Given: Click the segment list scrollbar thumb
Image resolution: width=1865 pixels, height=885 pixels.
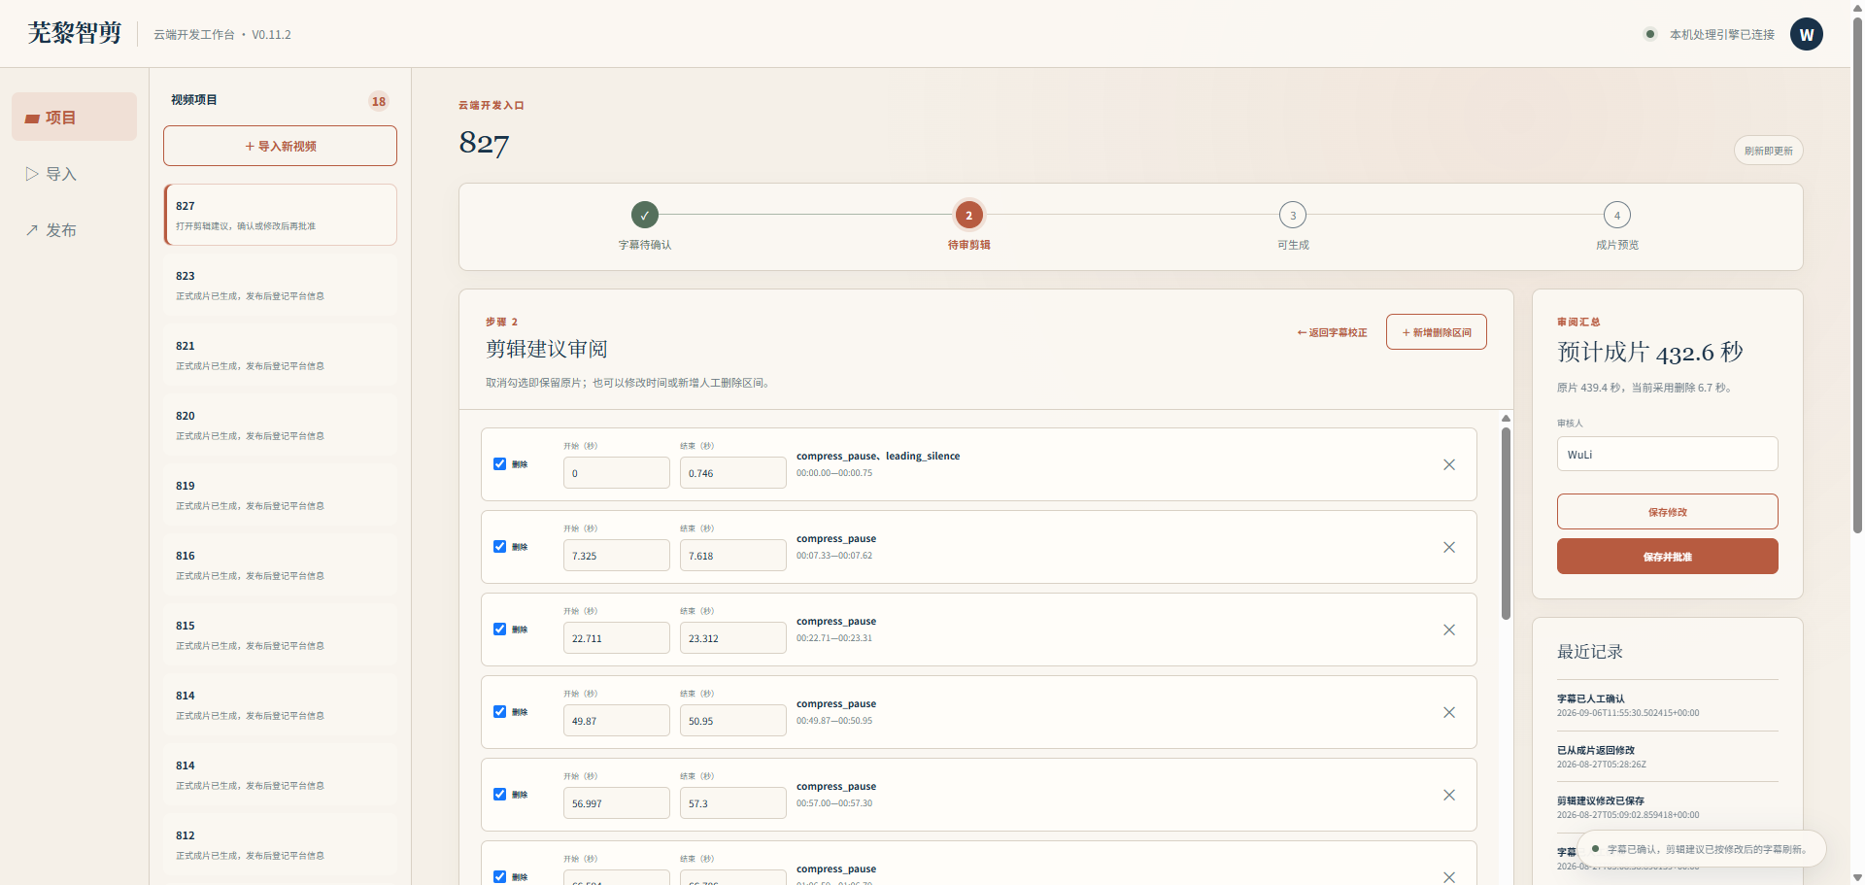Looking at the screenshot, I should click(x=1506, y=523).
